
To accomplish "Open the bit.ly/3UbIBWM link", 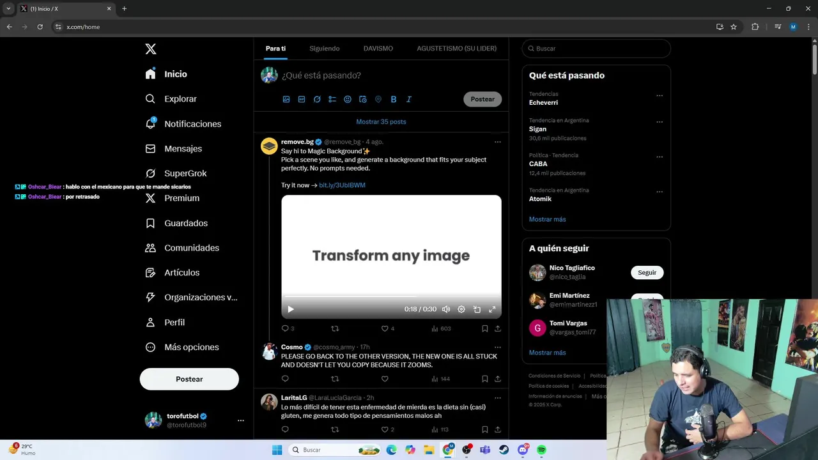I will click(x=342, y=185).
